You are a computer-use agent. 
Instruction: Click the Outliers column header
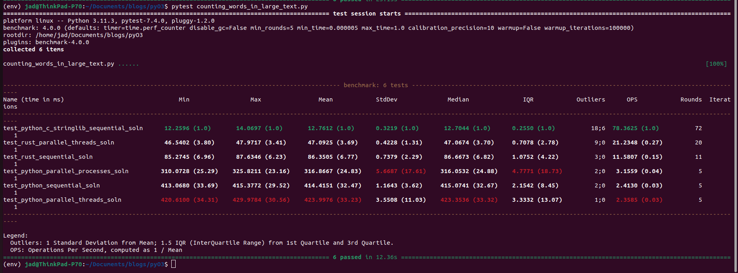[x=591, y=99]
